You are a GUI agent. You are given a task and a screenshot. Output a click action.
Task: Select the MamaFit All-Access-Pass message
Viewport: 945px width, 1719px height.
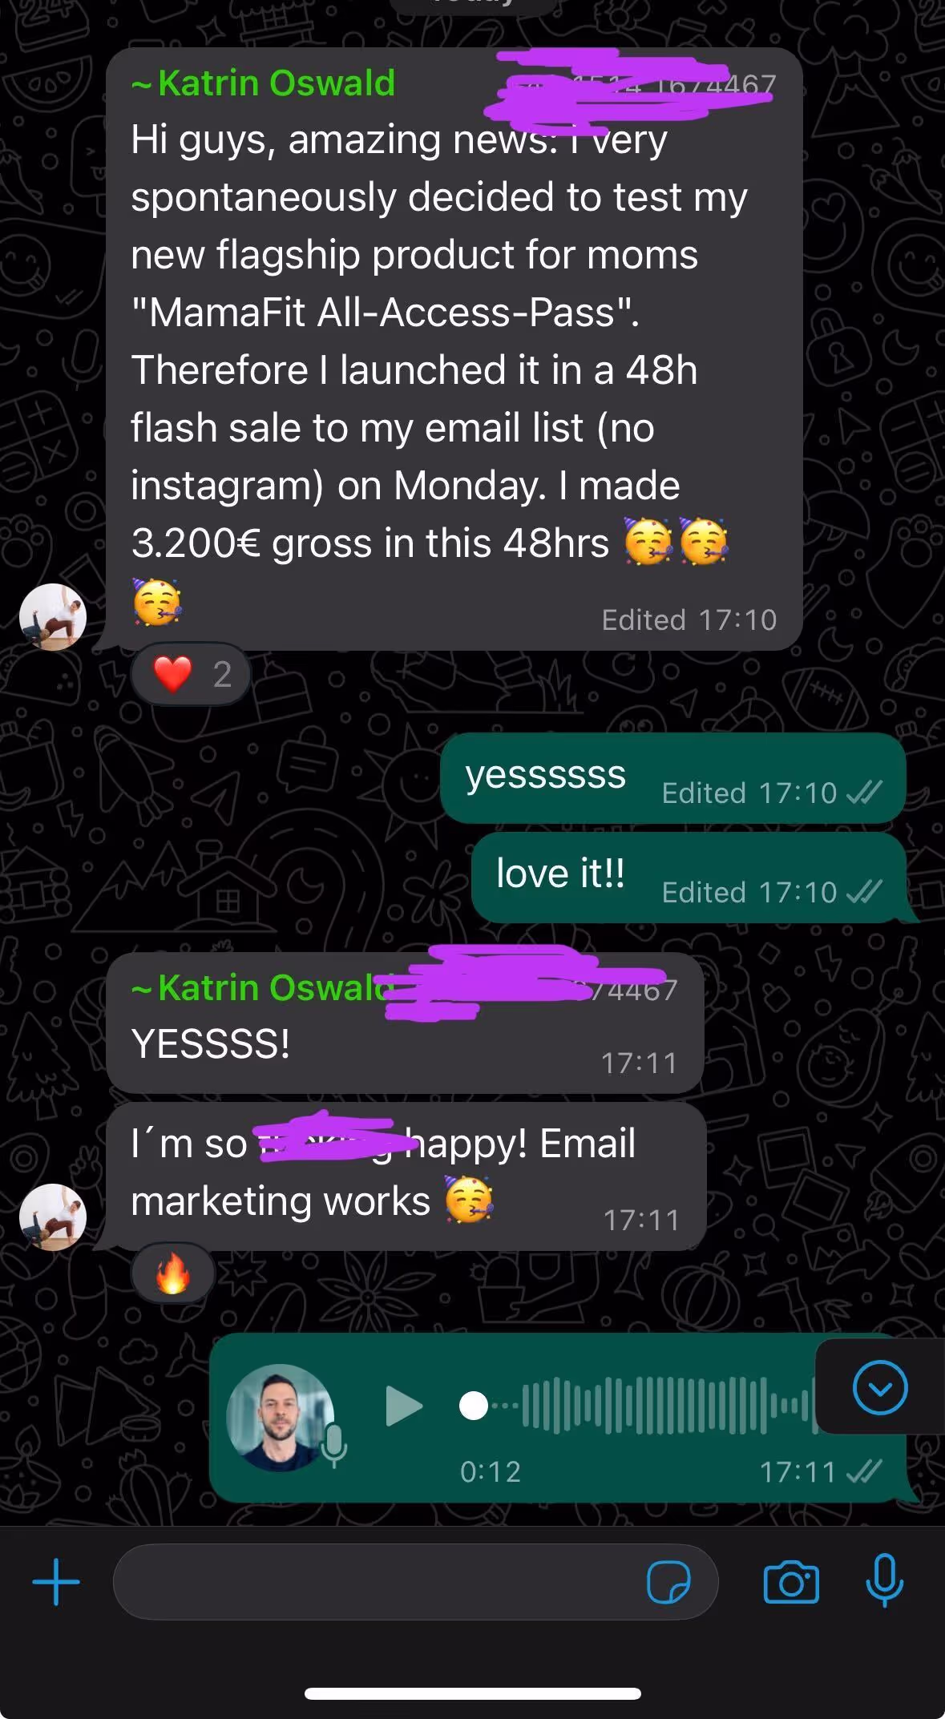click(454, 349)
